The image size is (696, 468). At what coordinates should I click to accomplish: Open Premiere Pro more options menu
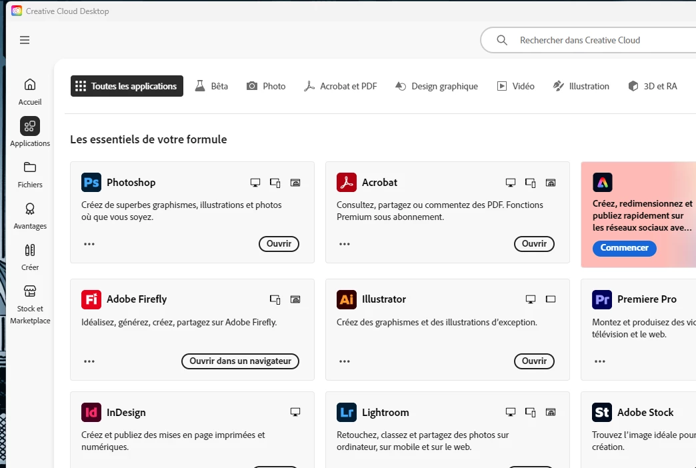click(x=600, y=361)
